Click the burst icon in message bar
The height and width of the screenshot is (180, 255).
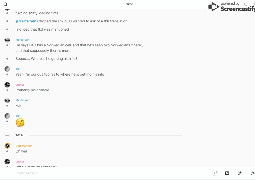pos(252,173)
